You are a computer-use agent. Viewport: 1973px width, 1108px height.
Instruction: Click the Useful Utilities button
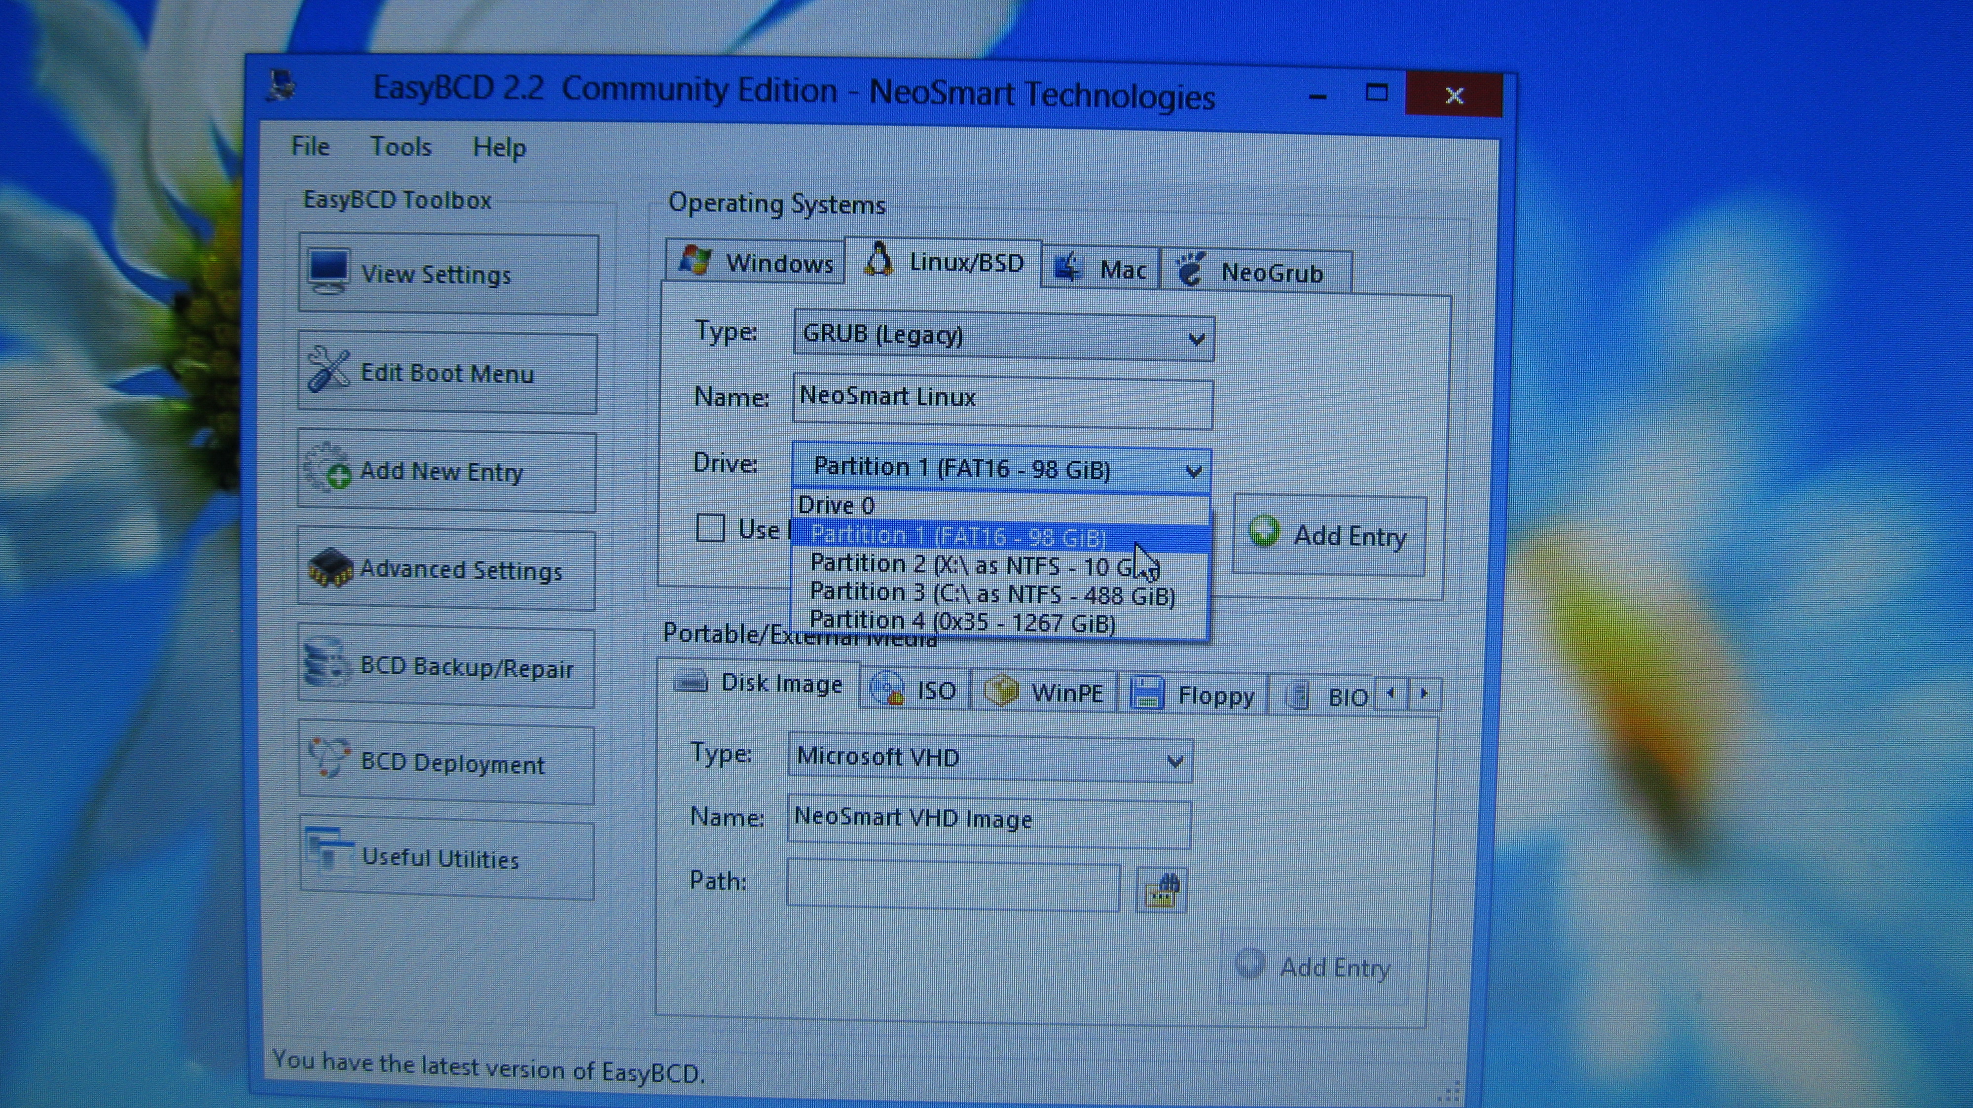pos(447,858)
